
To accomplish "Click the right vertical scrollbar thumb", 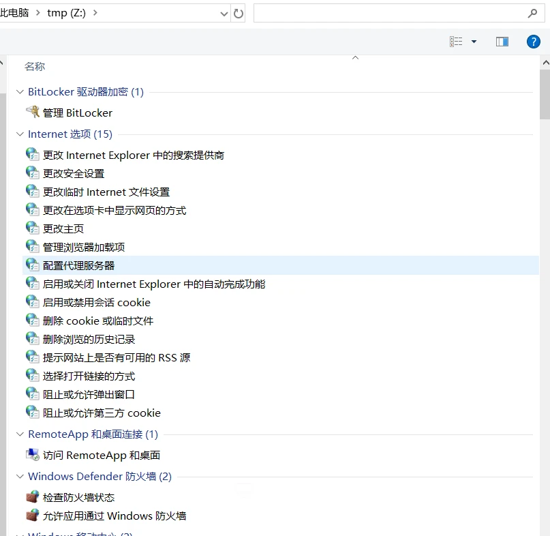I will [545, 94].
